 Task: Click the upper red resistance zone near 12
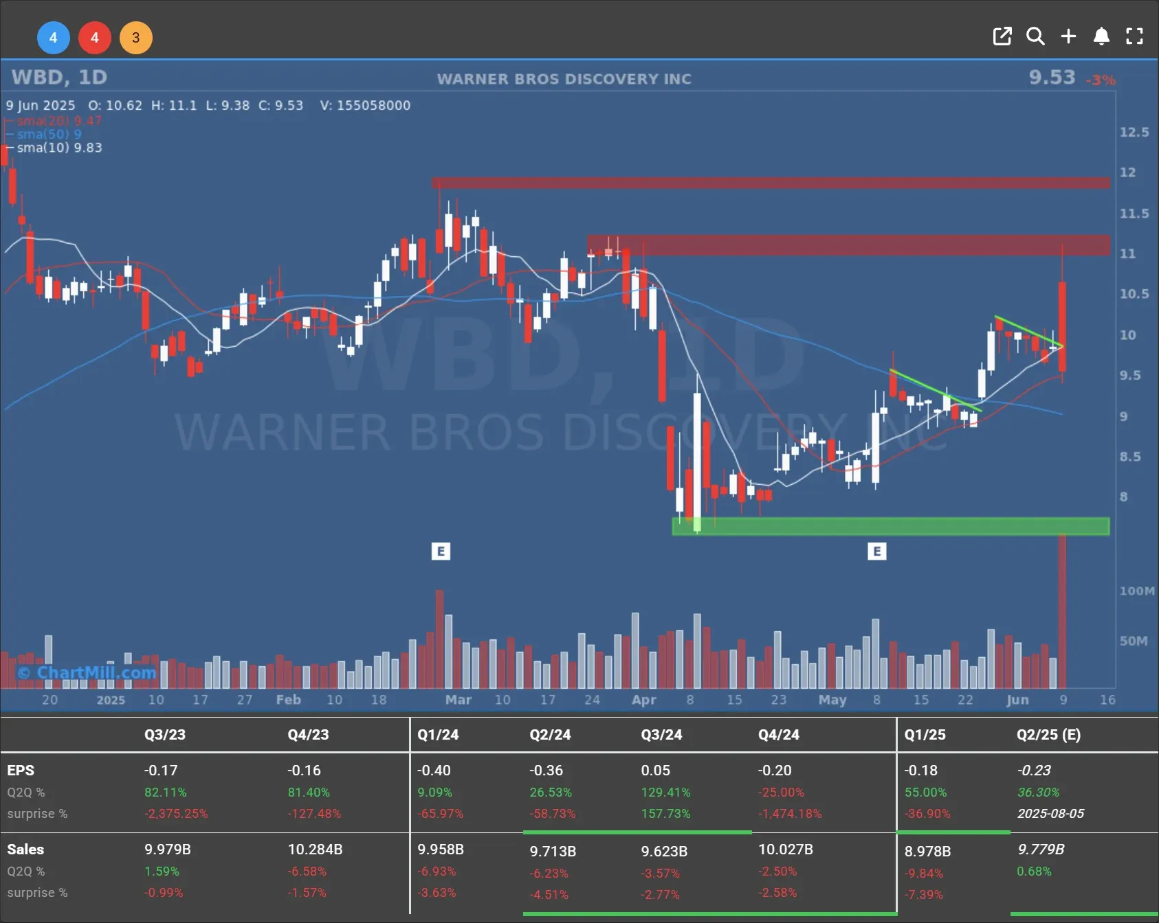771,183
